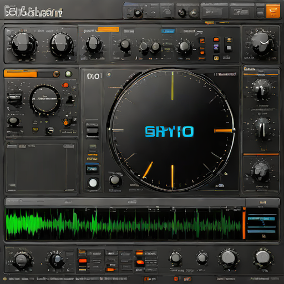Click the green waveform display
This screenshot has height=284, width=284.
point(124,224)
